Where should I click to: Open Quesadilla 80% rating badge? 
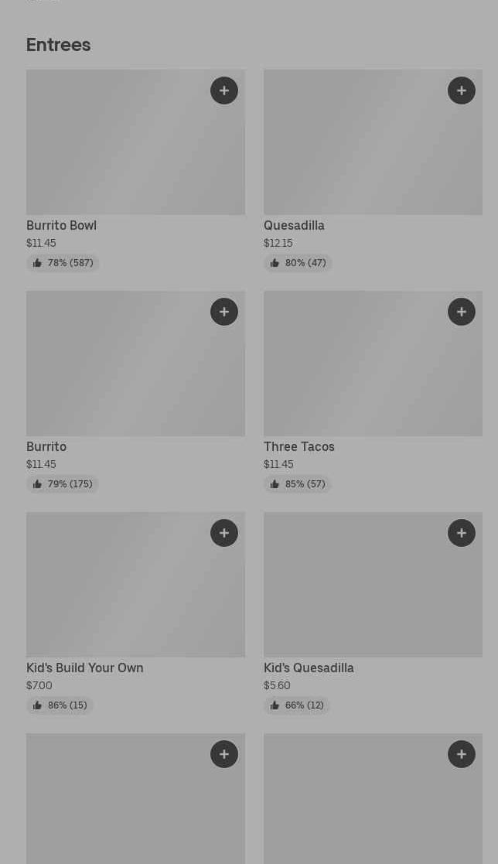tap(298, 263)
